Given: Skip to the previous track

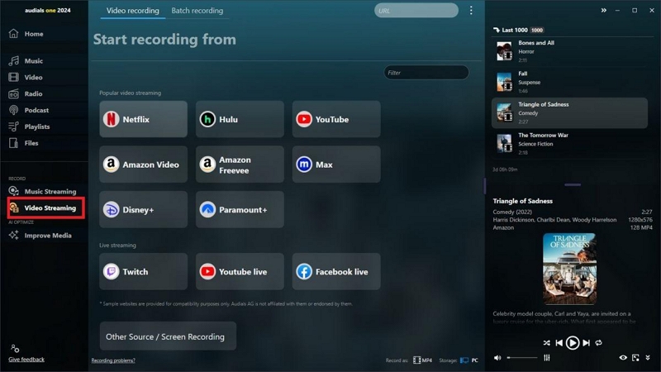Looking at the screenshot, I should tap(559, 343).
